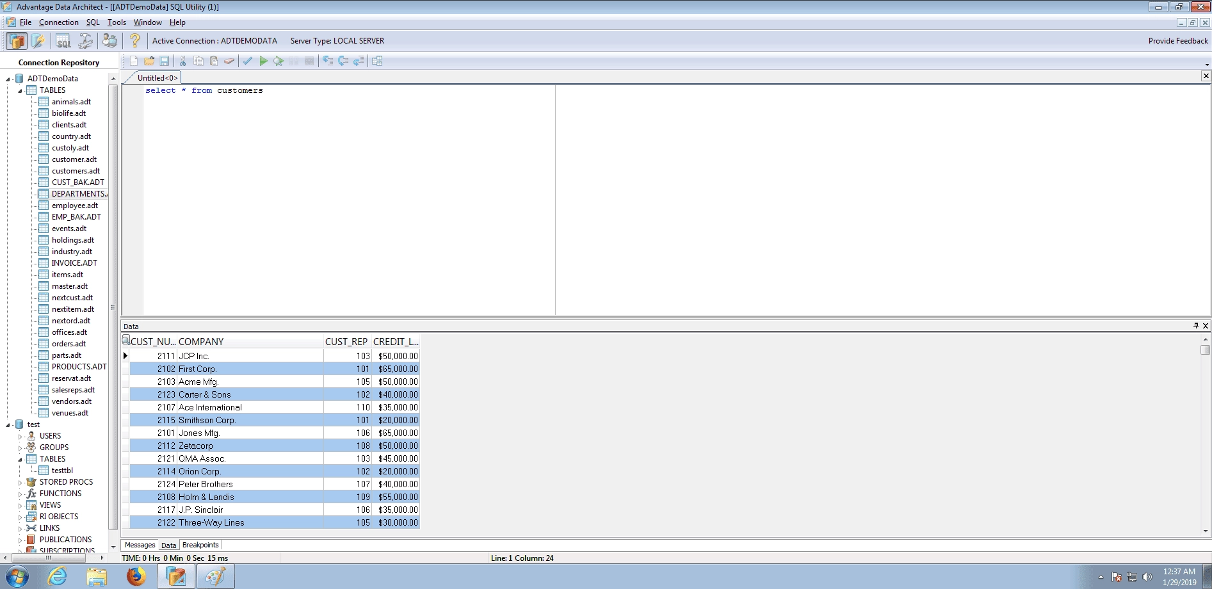Click execute with magnifier icon

(x=279, y=61)
